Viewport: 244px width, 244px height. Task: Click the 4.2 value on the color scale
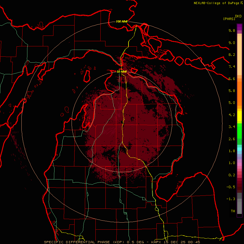click(x=232, y=115)
